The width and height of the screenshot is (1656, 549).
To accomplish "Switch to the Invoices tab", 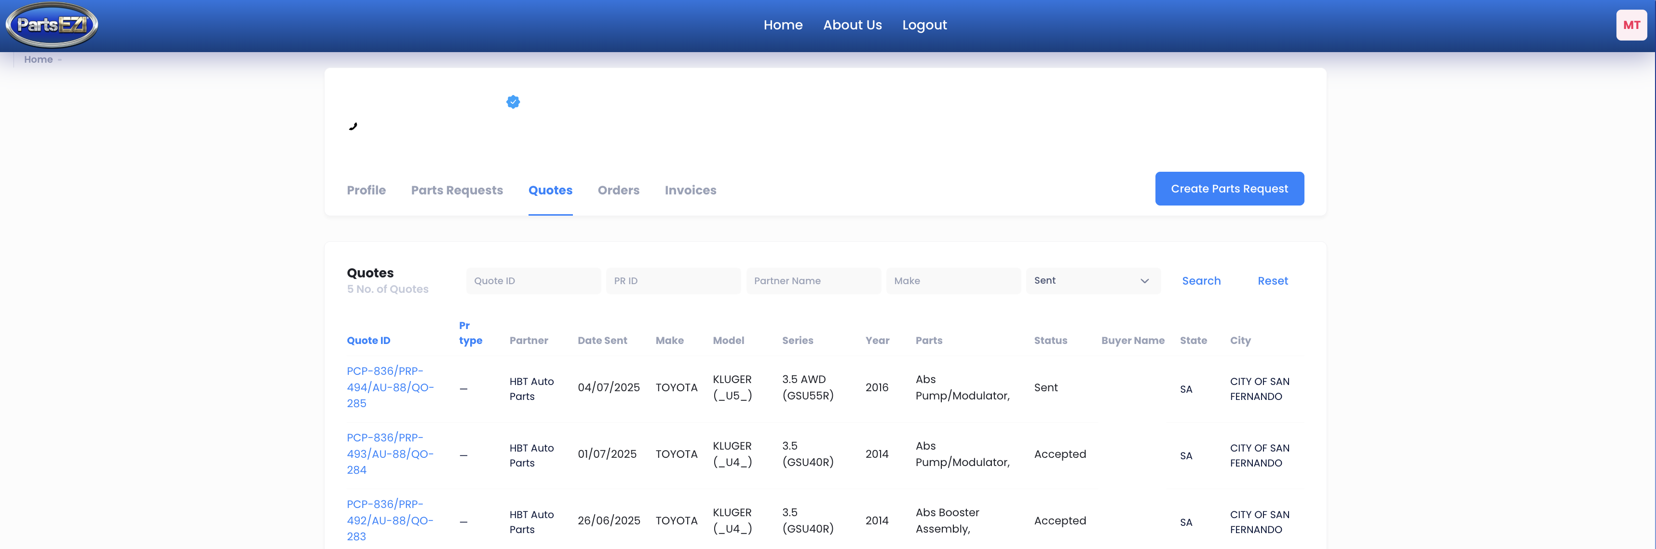I will [x=691, y=190].
